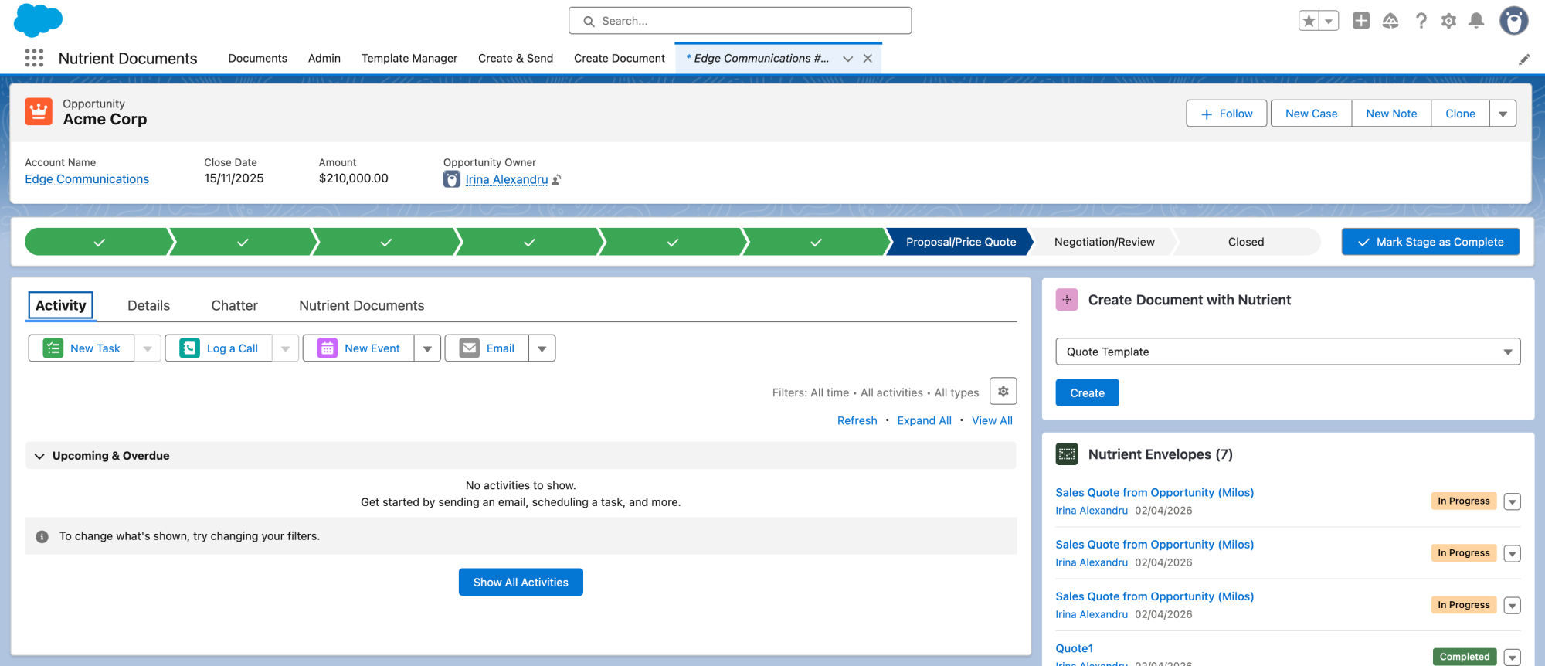
Task: Click Create button under Quote Template
Action: point(1087,393)
